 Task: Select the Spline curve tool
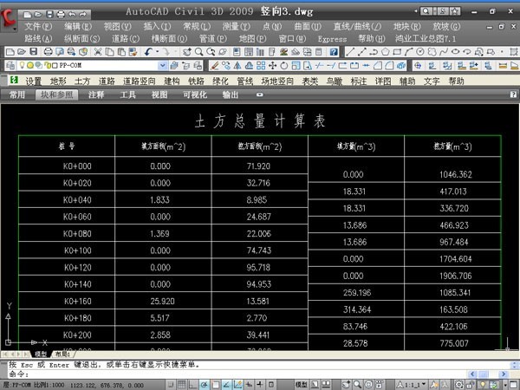pos(444,52)
